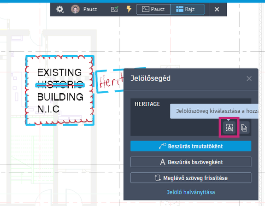
Task: Close the Trace toolbar with X
Action: point(217,9)
